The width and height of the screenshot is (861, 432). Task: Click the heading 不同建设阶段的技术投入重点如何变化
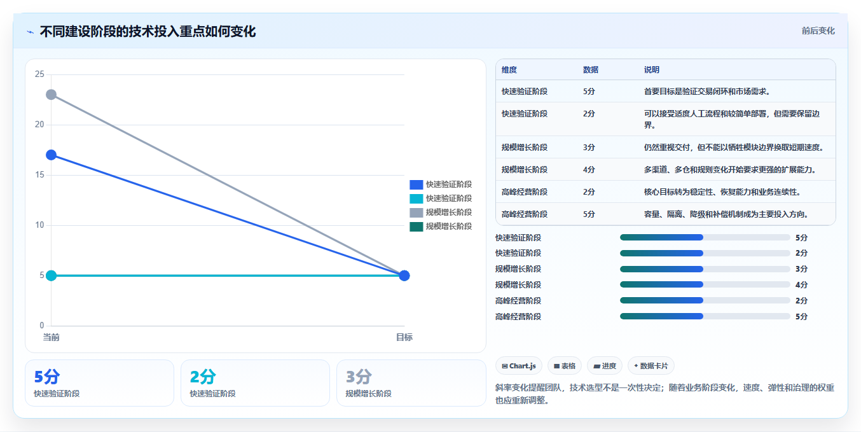click(x=148, y=31)
